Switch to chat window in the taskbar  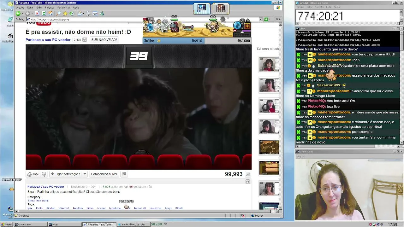pyautogui.click(x=64, y=224)
